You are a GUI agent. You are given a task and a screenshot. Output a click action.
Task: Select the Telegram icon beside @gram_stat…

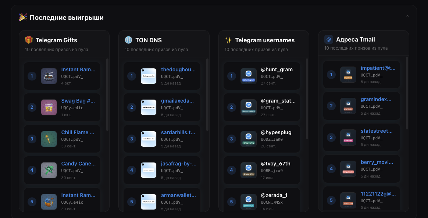click(x=249, y=107)
